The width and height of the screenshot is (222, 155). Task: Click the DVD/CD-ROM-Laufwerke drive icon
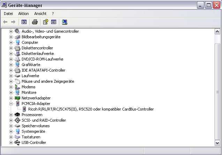coord(18,59)
